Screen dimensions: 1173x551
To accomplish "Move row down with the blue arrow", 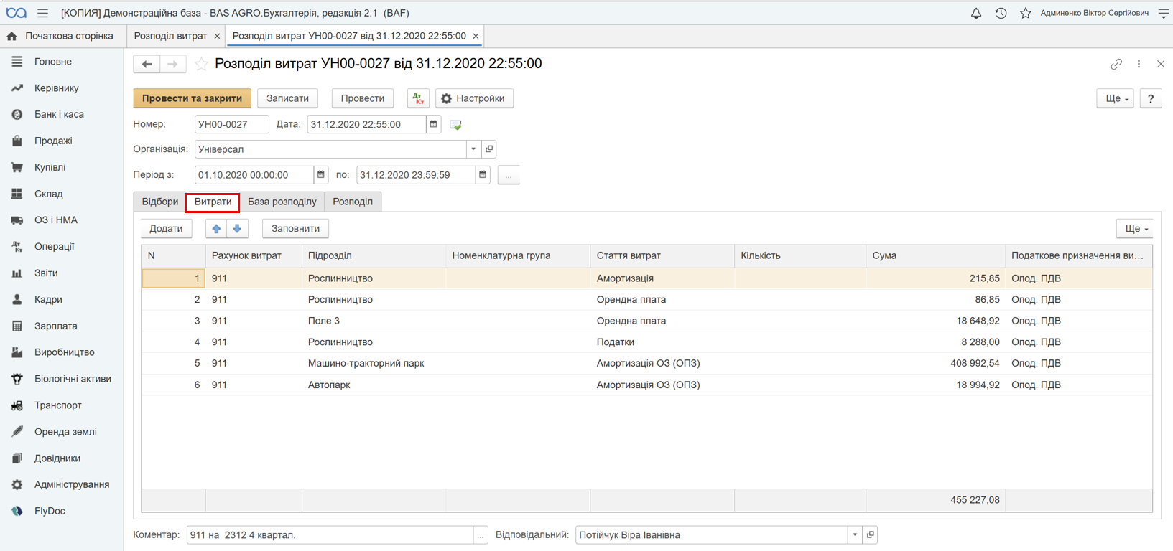I will click(237, 229).
